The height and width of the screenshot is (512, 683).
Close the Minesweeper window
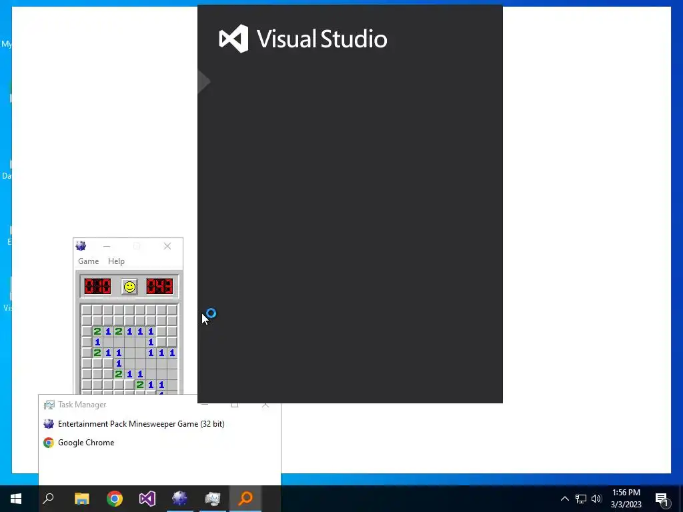167,246
